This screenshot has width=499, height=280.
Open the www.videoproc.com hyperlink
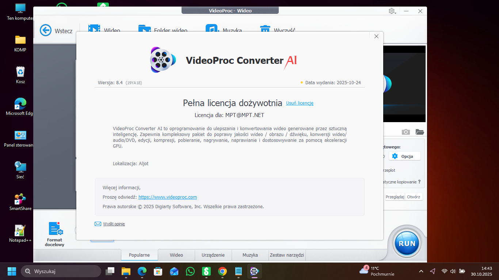(x=168, y=197)
